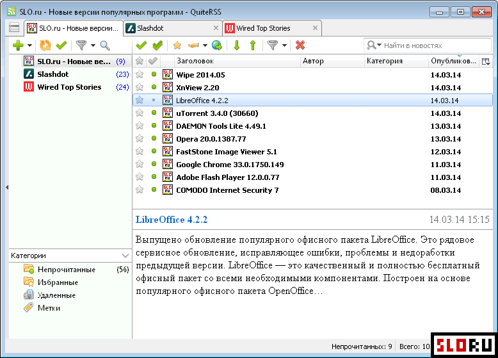The height and width of the screenshot is (358, 498).
Task: Open the add feed dropdown arrow
Action: [x=29, y=45]
